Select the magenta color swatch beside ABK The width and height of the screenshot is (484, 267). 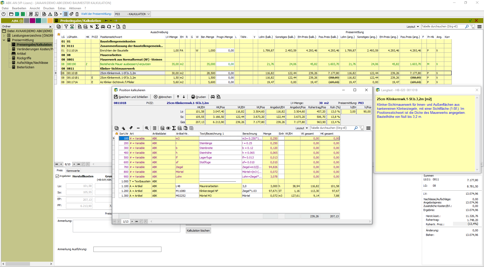[x=32, y=21]
